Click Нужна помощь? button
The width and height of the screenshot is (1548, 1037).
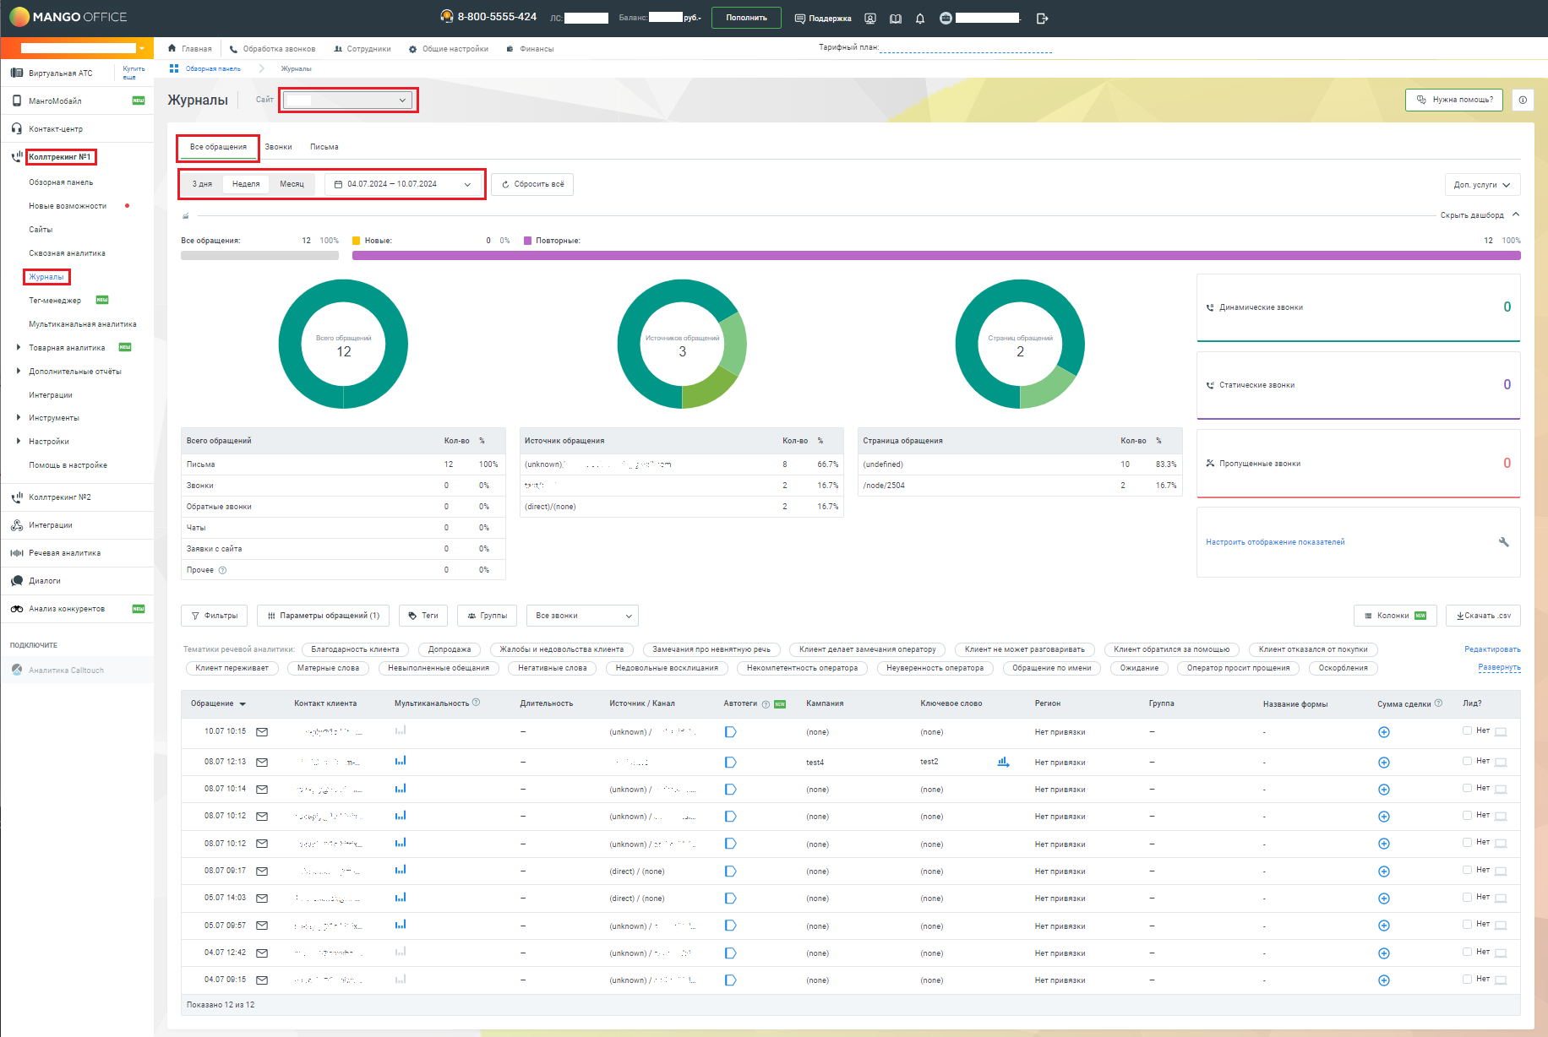[1454, 100]
